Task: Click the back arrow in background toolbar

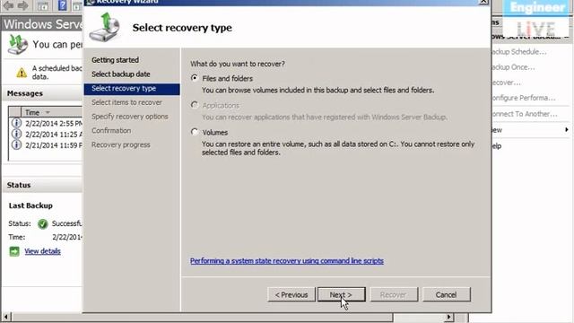Action: point(8,5)
